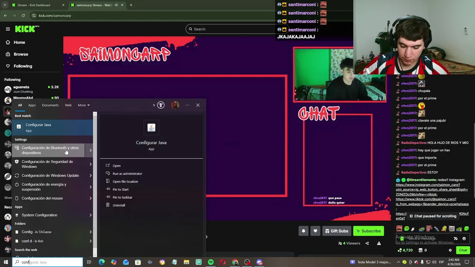Select Configurar Java best match
The image size is (475, 267).
(x=52, y=127)
